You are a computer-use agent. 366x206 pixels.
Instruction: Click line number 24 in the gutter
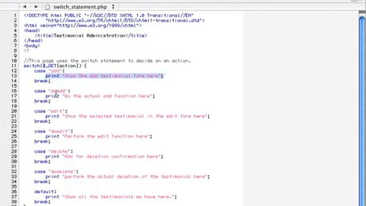(x=14, y=131)
